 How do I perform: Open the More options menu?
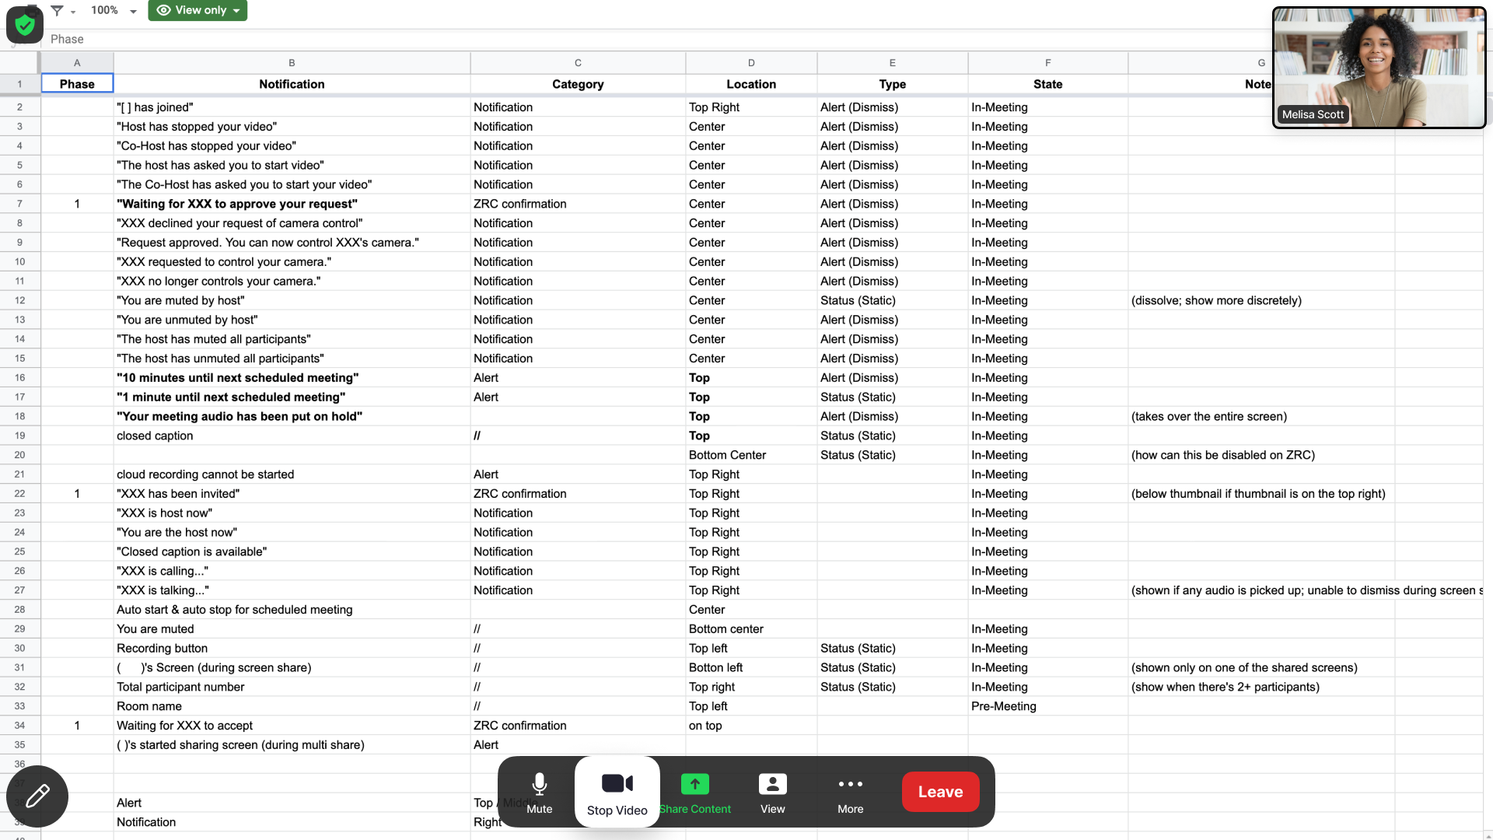click(850, 793)
